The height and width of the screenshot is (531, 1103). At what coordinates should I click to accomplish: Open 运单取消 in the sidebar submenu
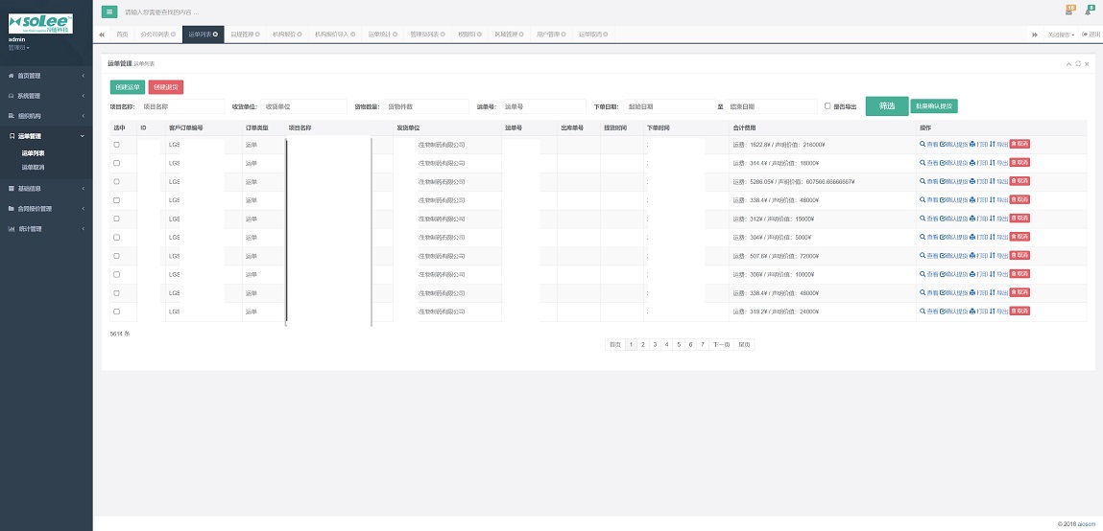33,167
